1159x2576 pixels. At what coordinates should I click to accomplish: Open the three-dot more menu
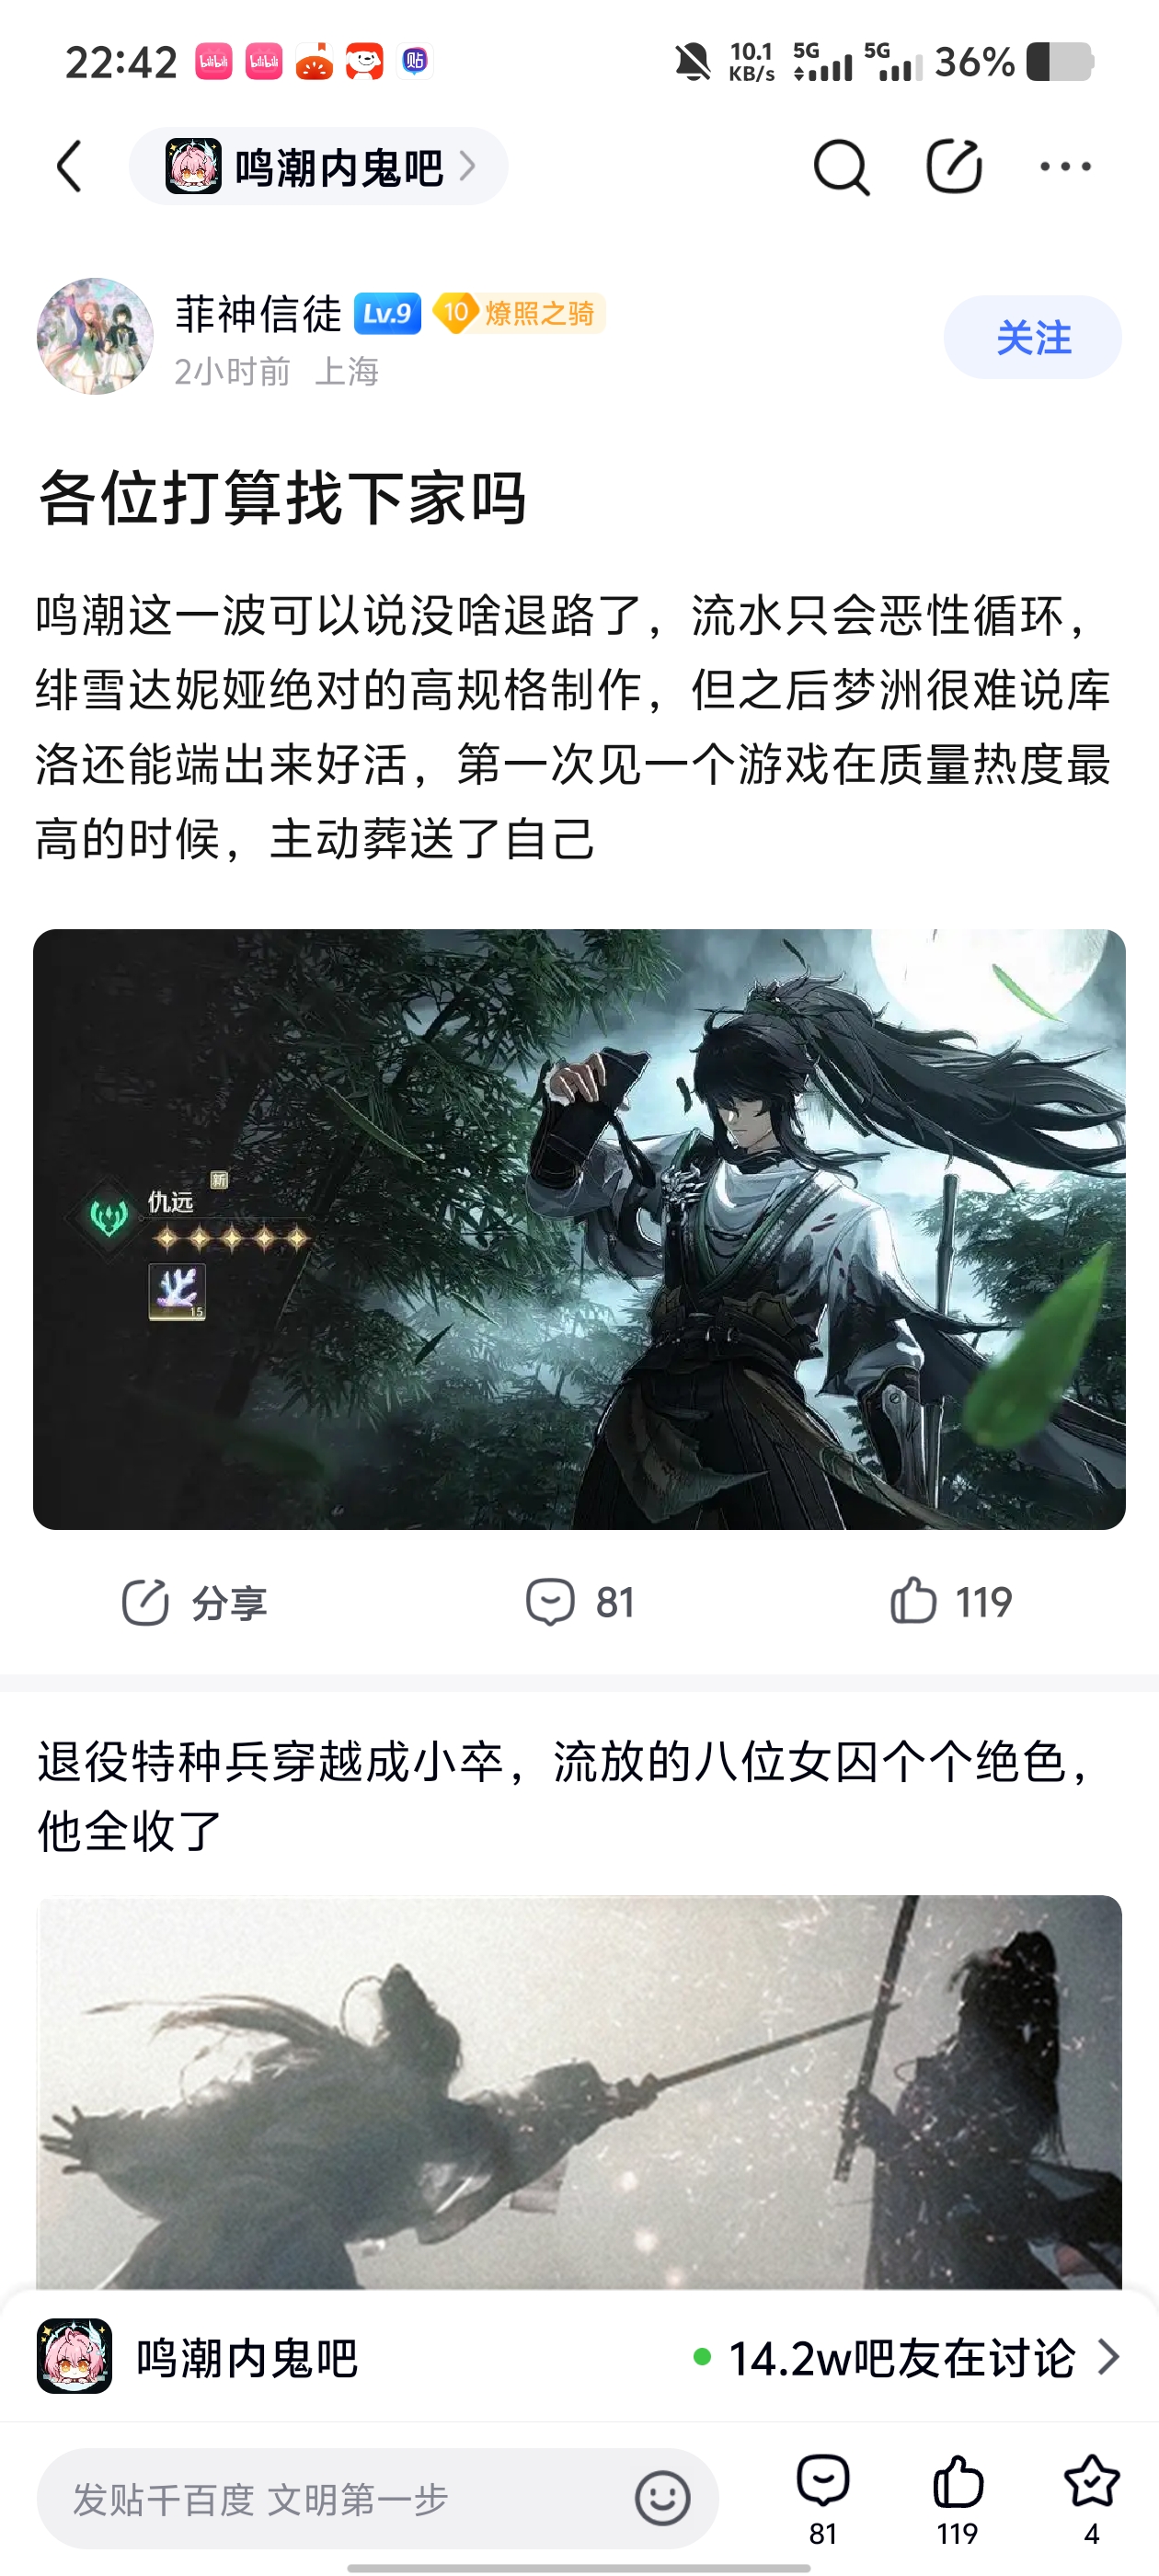coord(1065,167)
